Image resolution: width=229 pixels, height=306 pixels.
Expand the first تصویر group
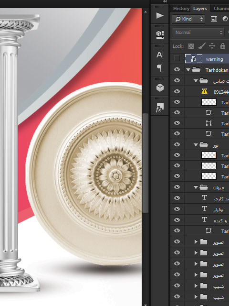click(x=196, y=242)
